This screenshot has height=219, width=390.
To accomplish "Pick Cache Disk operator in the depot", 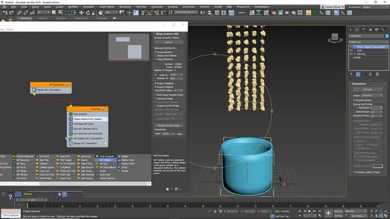I will coord(103,175).
